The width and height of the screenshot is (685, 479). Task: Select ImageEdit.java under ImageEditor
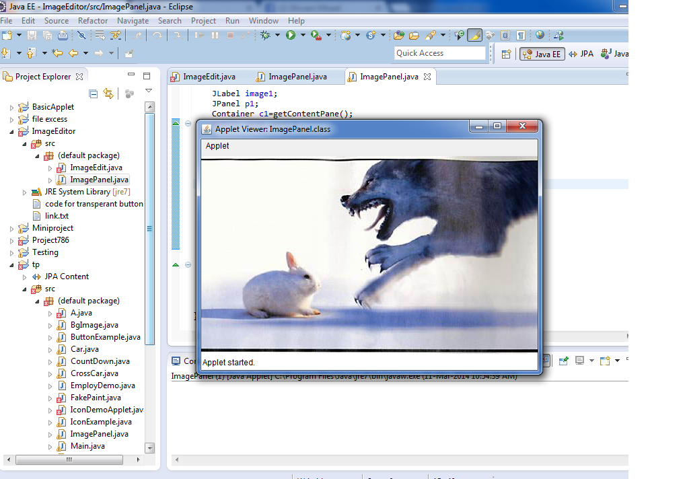point(96,168)
